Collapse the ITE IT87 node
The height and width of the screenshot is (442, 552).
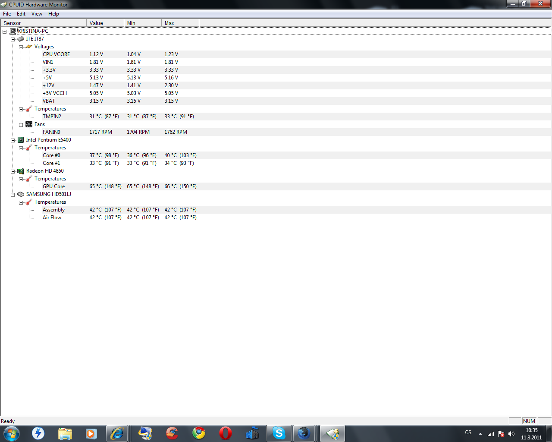pos(13,39)
